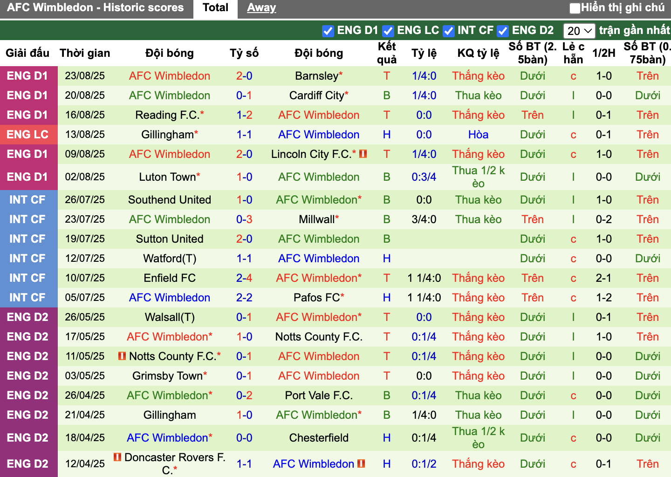Toggle the ENG D2 league filter
The width and height of the screenshot is (671, 477).
pos(502,31)
